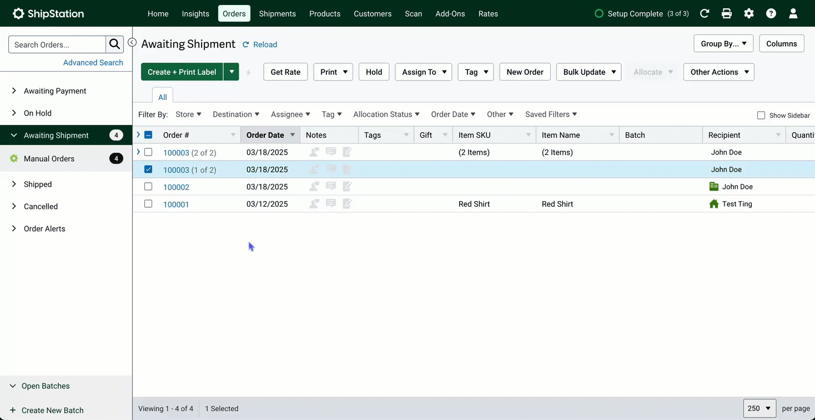Viewport: 815px width, 420px height.
Task: Open the user account profile icon
Action: pyautogui.click(x=793, y=13)
